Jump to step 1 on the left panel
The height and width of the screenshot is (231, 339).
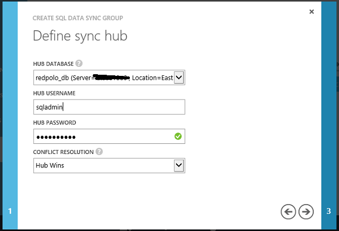tap(10, 211)
